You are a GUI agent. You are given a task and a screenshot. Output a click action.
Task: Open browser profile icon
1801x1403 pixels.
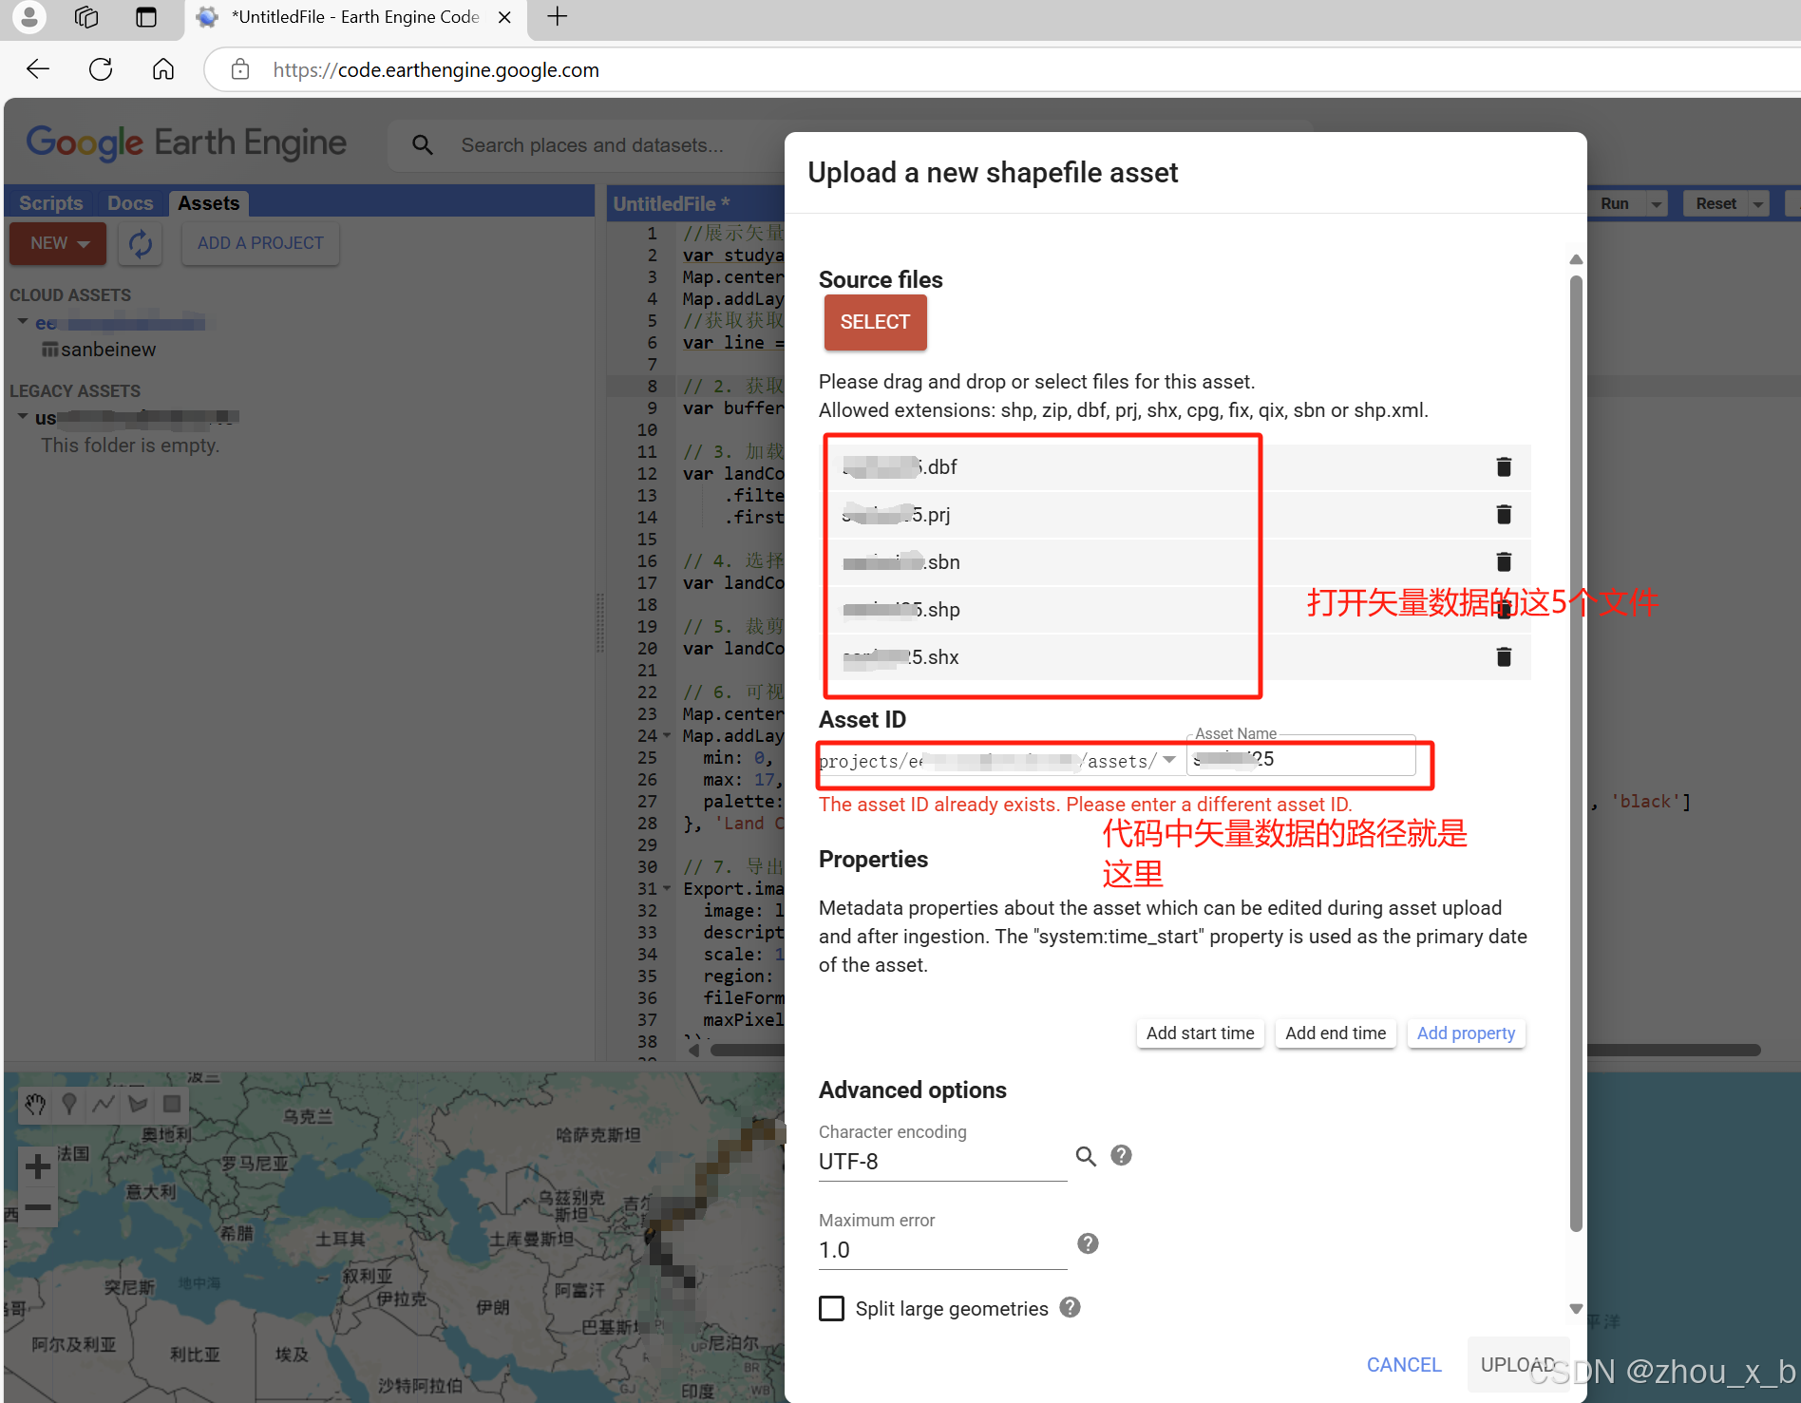[29, 17]
